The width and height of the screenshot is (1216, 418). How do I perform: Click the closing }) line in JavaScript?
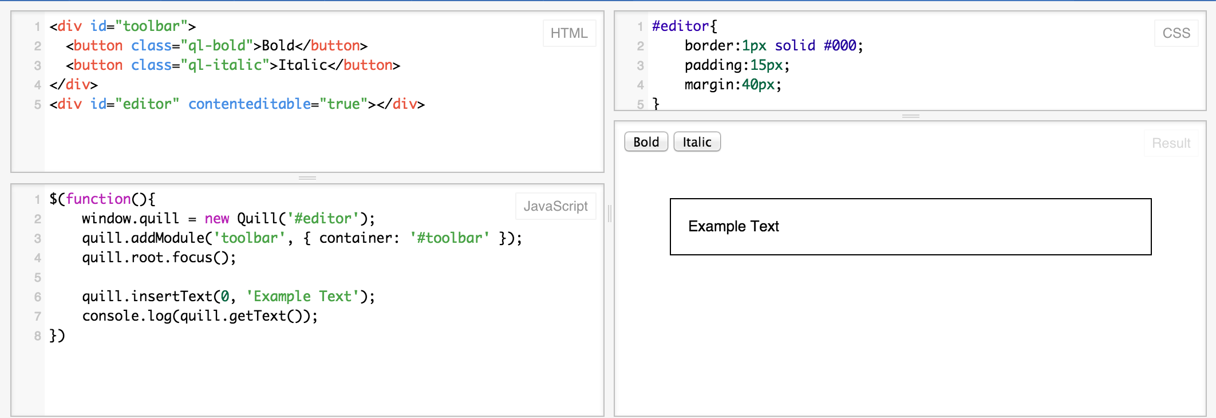57,336
